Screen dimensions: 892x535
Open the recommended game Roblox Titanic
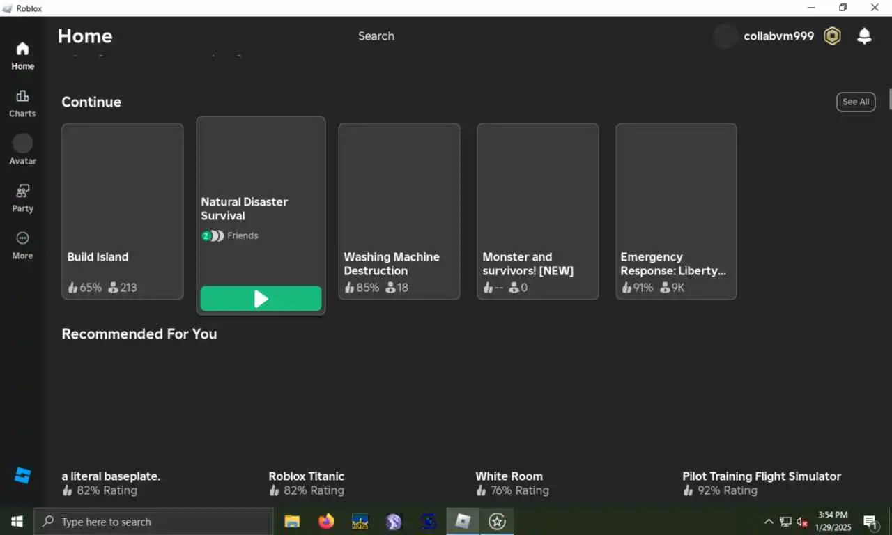tap(307, 476)
